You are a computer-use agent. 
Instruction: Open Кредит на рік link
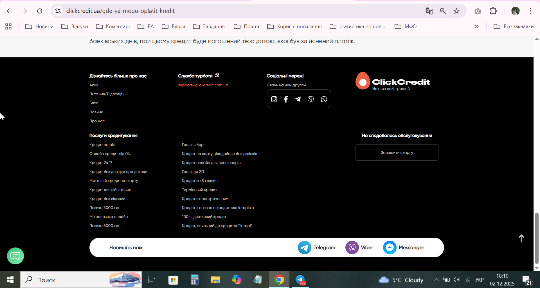point(102,145)
